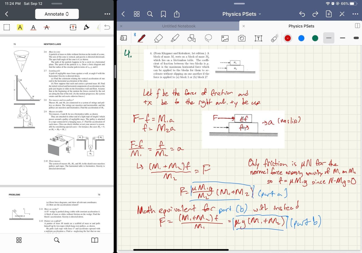This screenshot has width=362, height=253.
Task: Search the Physics PSets notebook
Action: pos(150,14)
